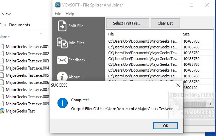The width and height of the screenshot is (216, 136).
Task: Minimize the VOVSOFT window
Action: click(176, 5)
